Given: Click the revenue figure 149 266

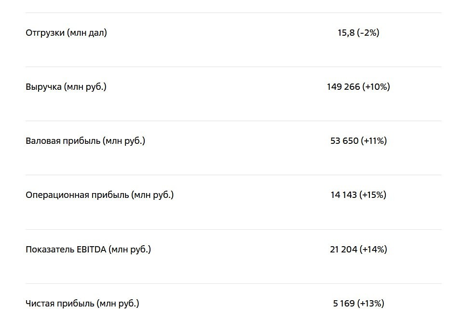Looking at the screenshot, I should (x=342, y=87).
